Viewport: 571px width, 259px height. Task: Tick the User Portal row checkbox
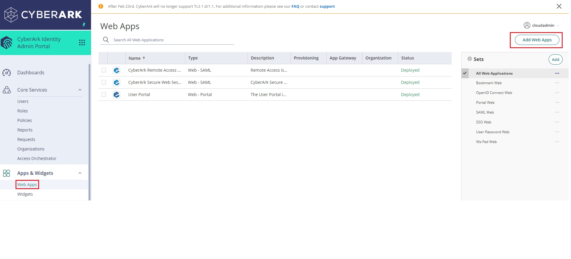pos(104,95)
